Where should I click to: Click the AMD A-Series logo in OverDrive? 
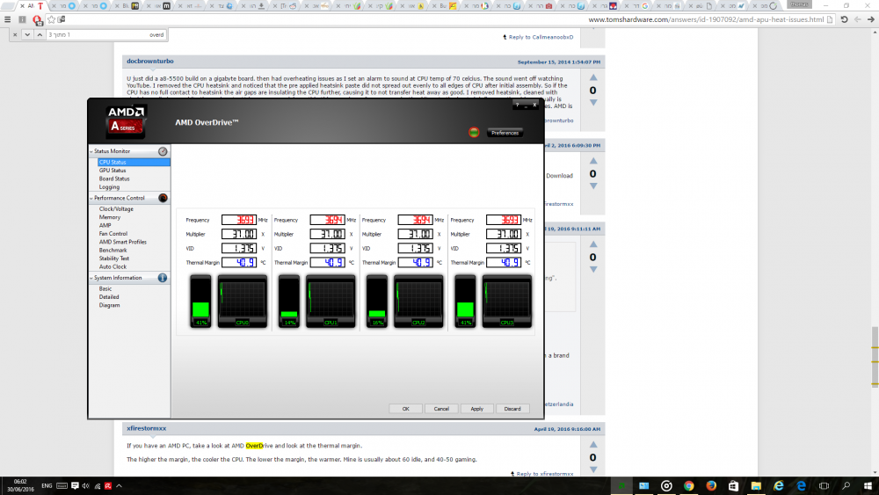click(x=126, y=121)
